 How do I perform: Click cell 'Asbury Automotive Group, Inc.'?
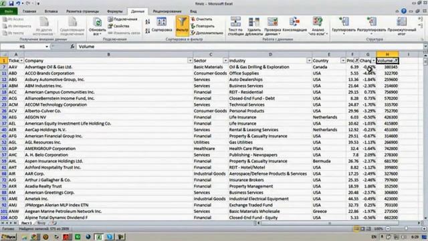[x=108, y=80]
